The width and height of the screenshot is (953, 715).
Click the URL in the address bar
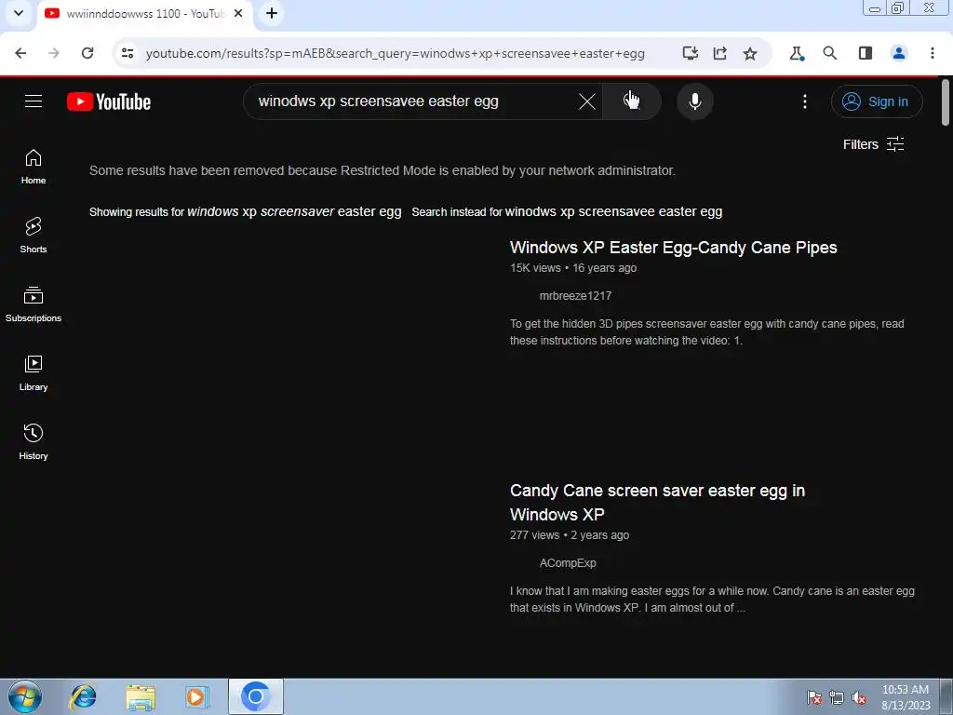pyautogui.click(x=395, y=53)
